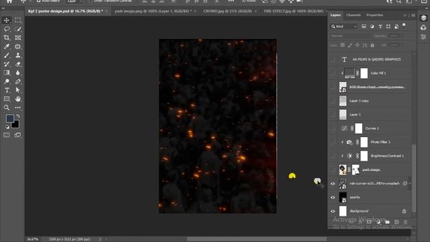Select the History Brush tool
430x242 pixels.
pos(7,64)
